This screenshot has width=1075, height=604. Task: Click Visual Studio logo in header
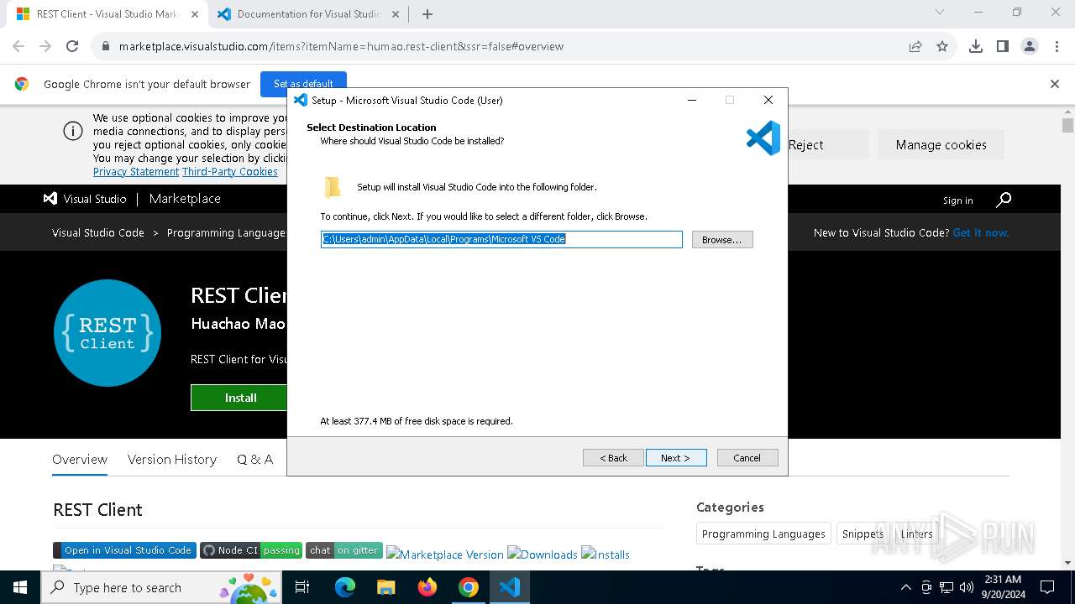(85, 199)
